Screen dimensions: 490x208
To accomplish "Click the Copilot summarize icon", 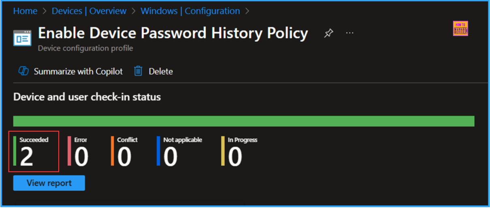I will pos(23,71).
